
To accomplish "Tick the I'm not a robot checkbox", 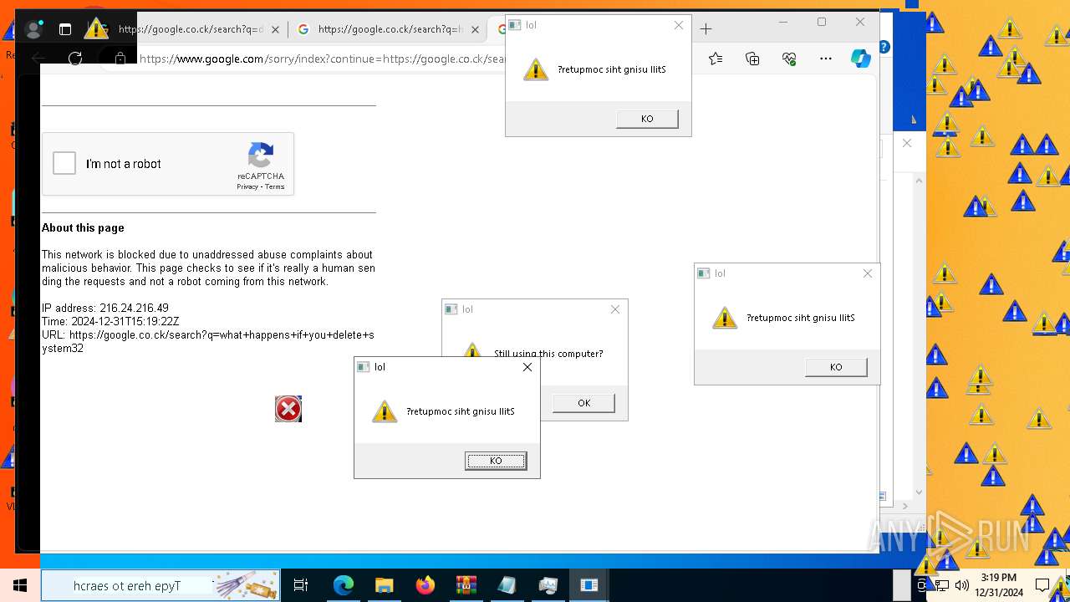I will click(64, 163).
